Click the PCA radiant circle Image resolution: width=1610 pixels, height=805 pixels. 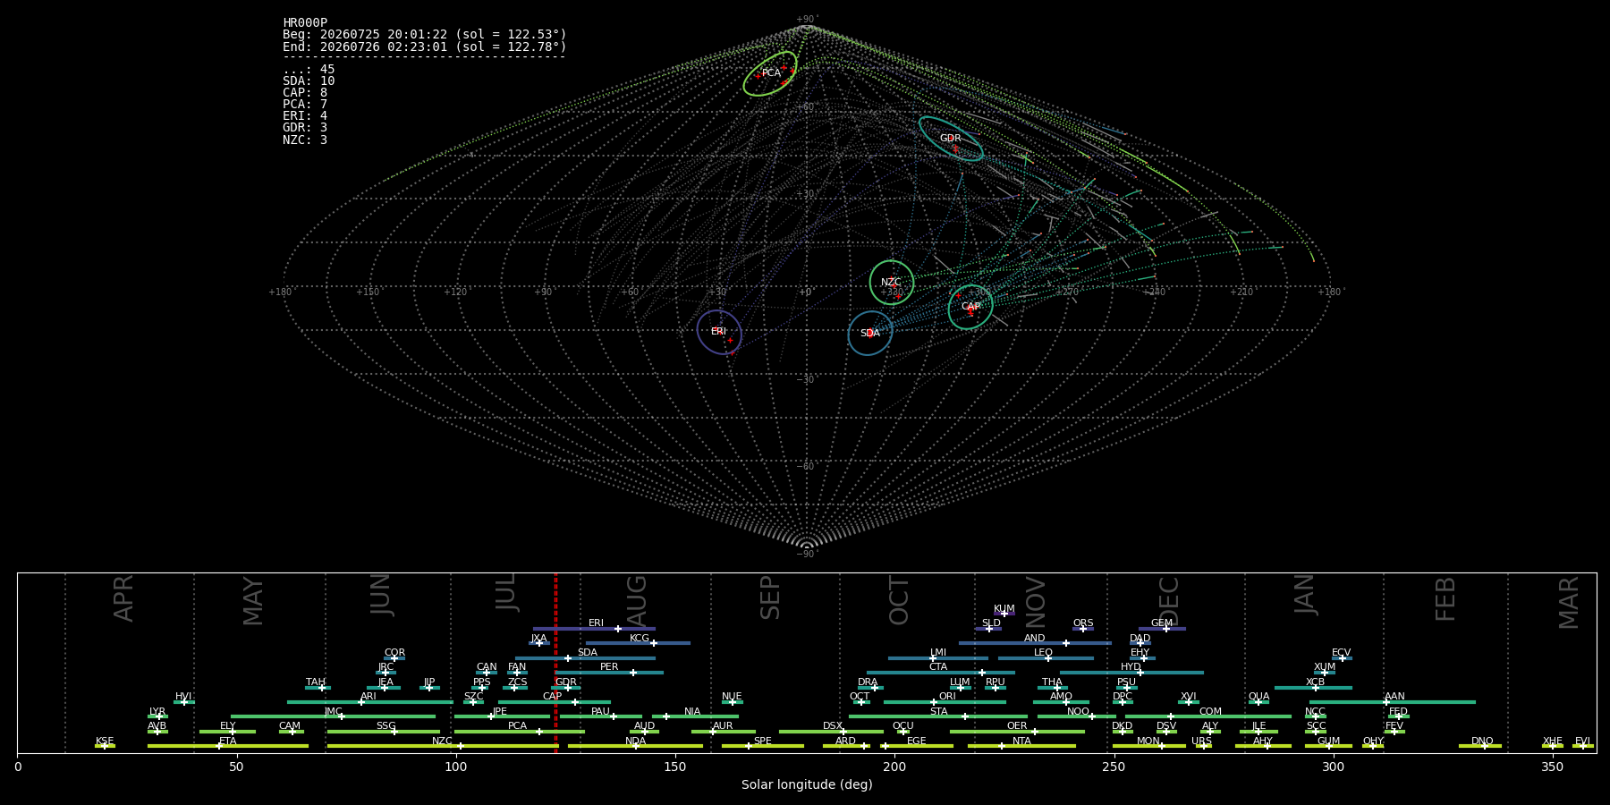[x=770, y=73]
